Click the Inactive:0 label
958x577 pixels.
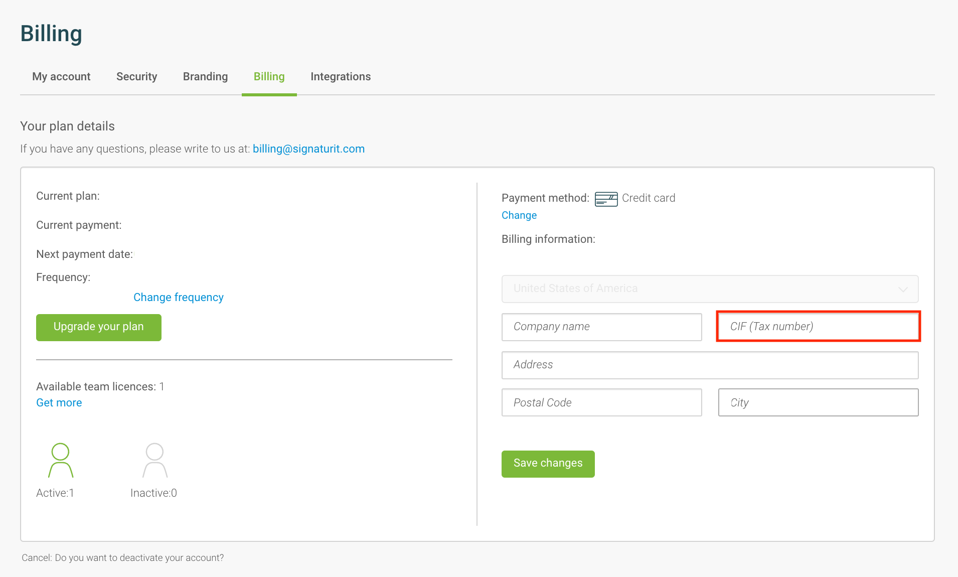click(x=153, y=493)
